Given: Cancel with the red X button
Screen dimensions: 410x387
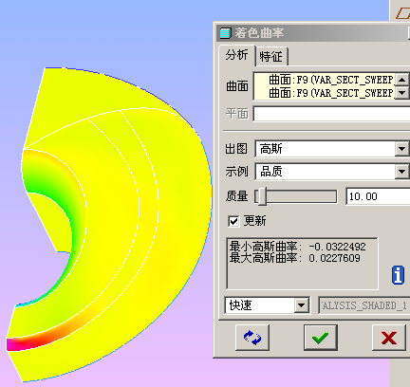Looking at the screenshot, I should tap(389, 338).
